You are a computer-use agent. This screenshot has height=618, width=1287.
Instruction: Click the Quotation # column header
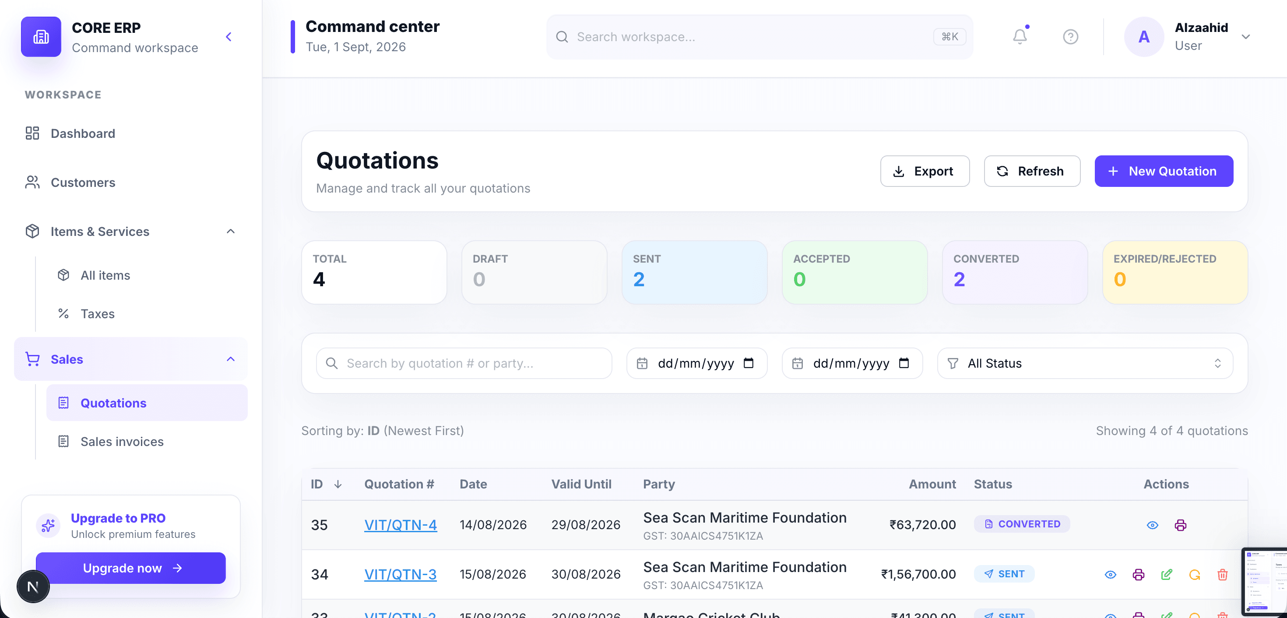pyautogui.click(x=399, y=484)
